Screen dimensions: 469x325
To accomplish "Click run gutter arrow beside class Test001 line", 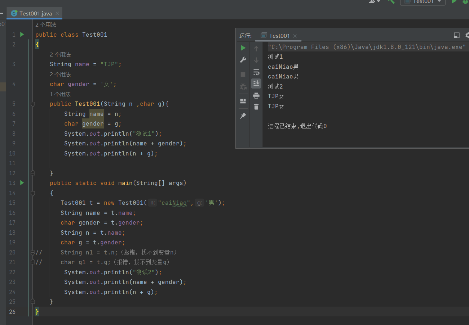I will click(22, 35).
